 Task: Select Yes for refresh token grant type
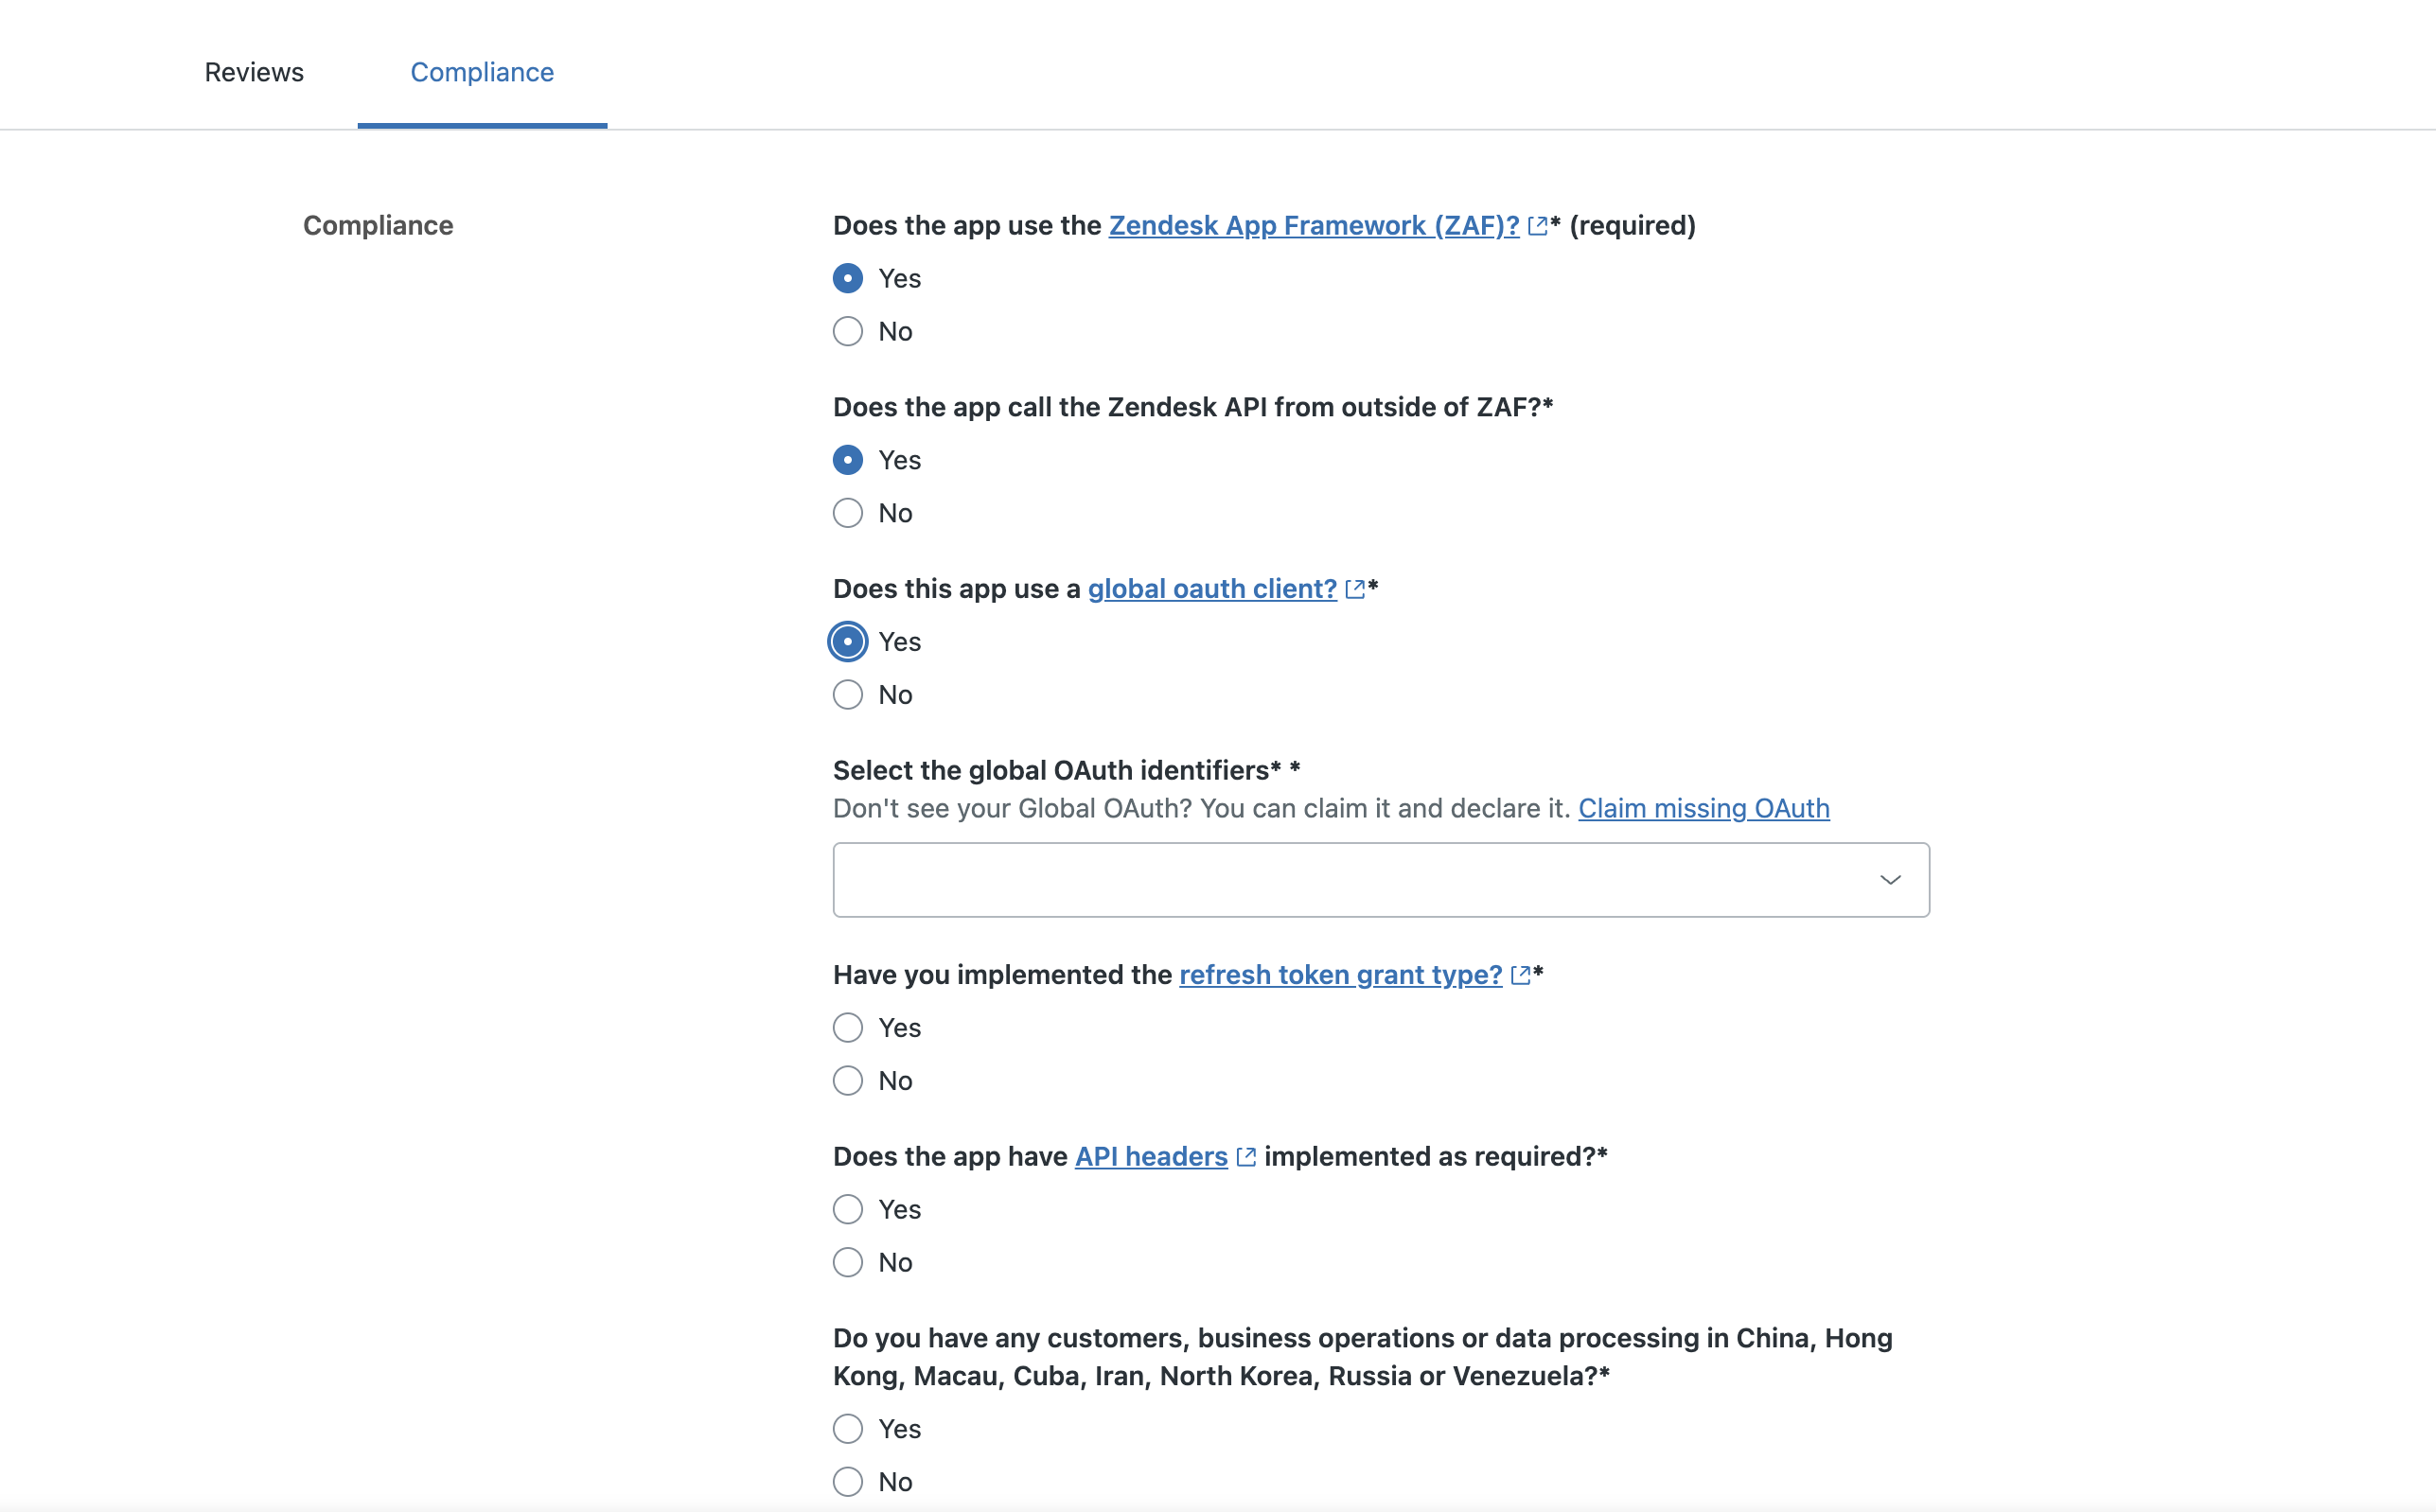pyautogui.click(x=848, y=1028)
